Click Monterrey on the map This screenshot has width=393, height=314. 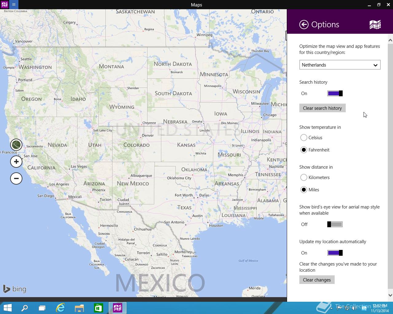[x=183, y=252]
